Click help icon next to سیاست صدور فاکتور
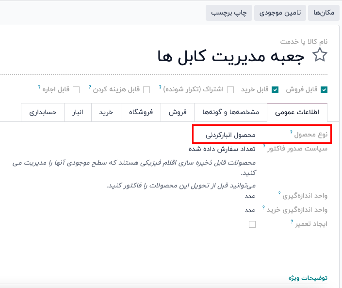Screen dimensions: 342x288 [x=264, y=146]
